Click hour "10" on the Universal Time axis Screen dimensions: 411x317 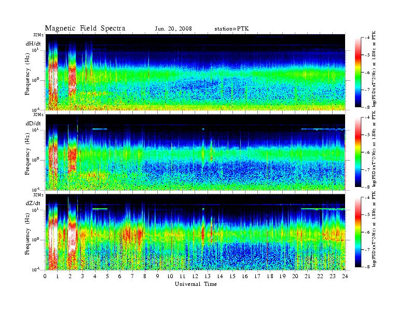170,276
